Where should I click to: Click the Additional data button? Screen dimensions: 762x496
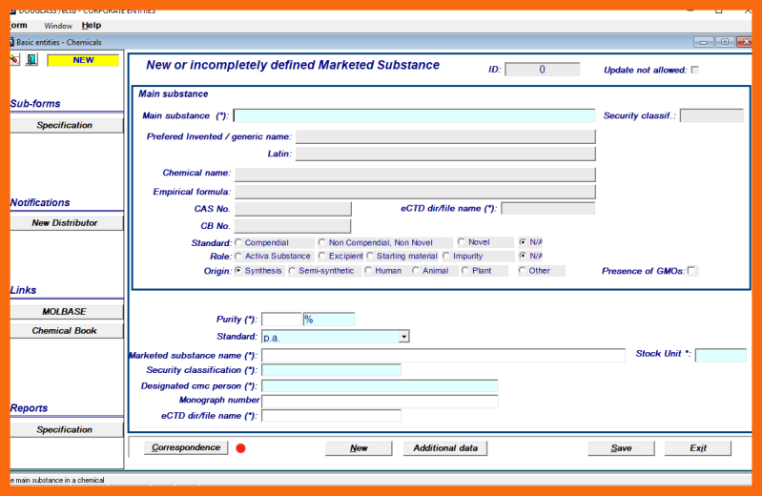[x=445, y=448]
